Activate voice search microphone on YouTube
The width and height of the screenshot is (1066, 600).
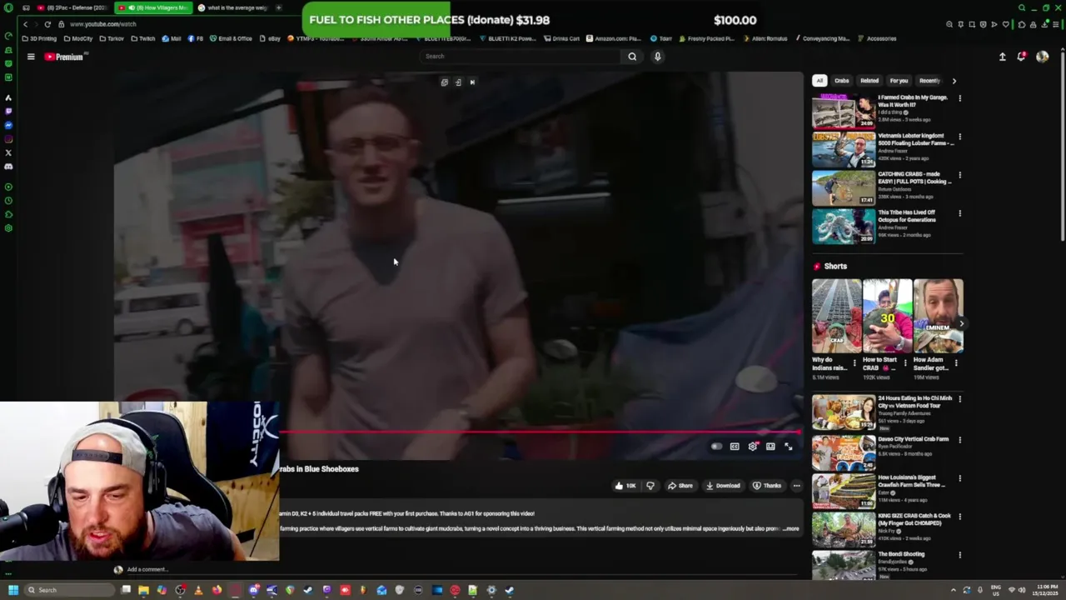click(x=657, y=57)
